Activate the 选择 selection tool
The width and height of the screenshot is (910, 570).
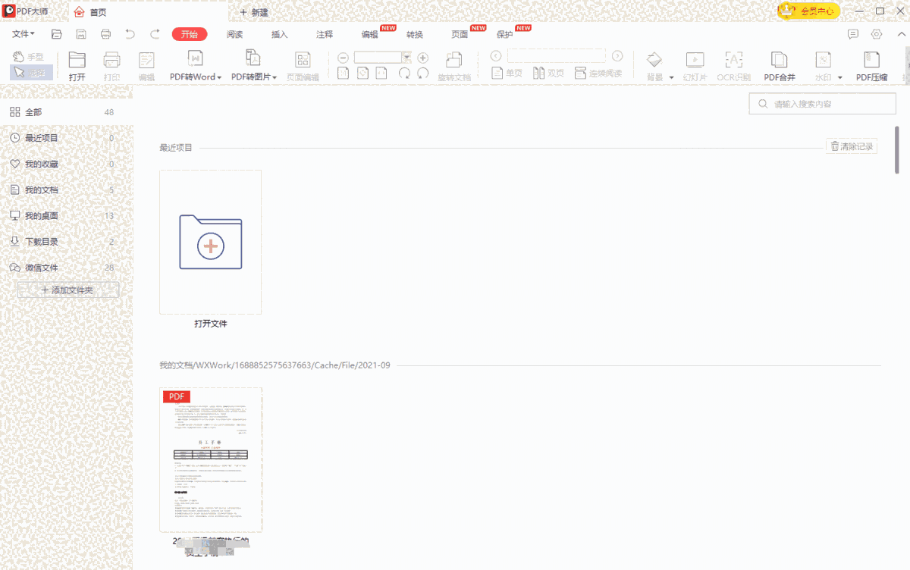point(28,73)
